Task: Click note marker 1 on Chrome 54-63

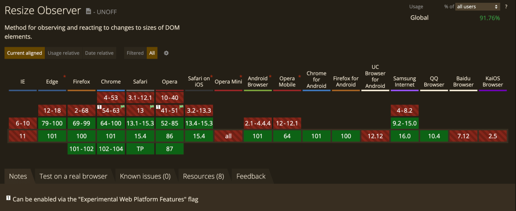Action: click(x=99, y=107)
